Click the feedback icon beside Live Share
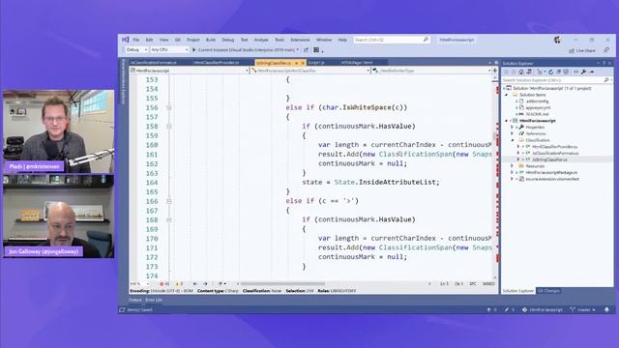 606,50
